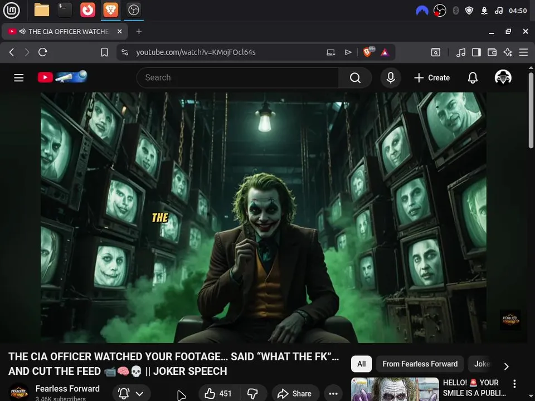Go back to previous page

pyautogui.click(x=12, y=52)
